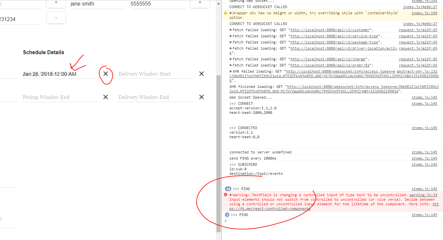
Task: Click into the jane smith name field
Action: click(98, 4)
